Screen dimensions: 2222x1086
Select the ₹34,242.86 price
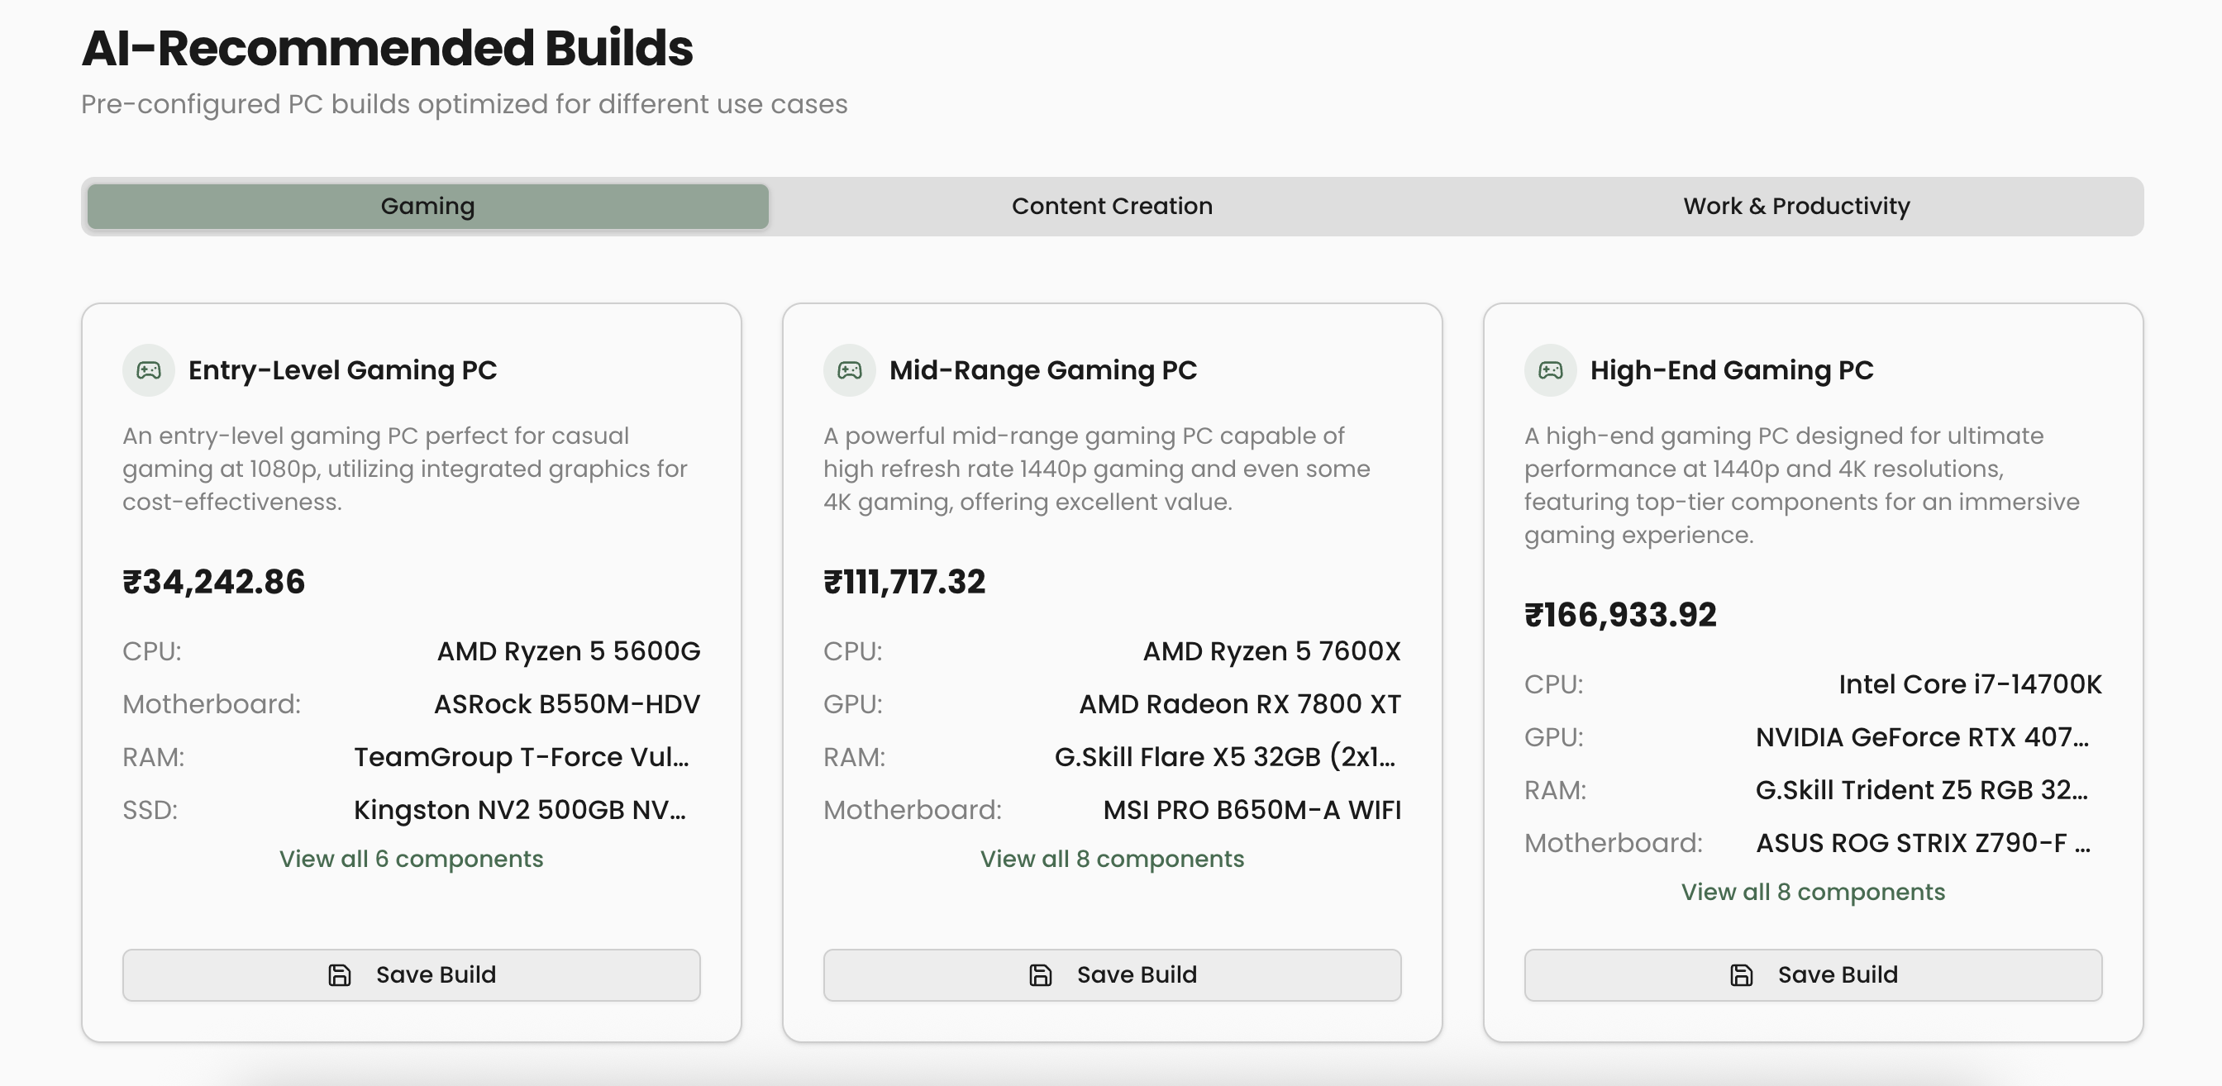(x=214, y=581)
